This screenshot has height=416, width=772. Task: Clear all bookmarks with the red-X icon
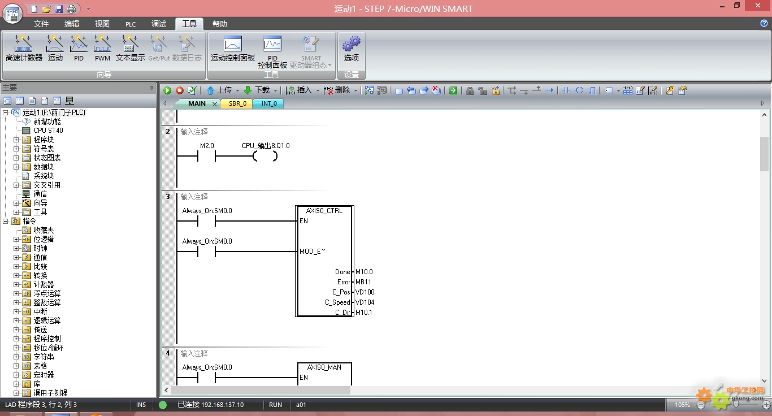[436, 90]
